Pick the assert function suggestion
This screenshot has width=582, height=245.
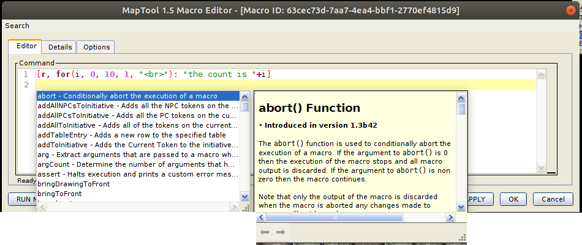point(138,174)
